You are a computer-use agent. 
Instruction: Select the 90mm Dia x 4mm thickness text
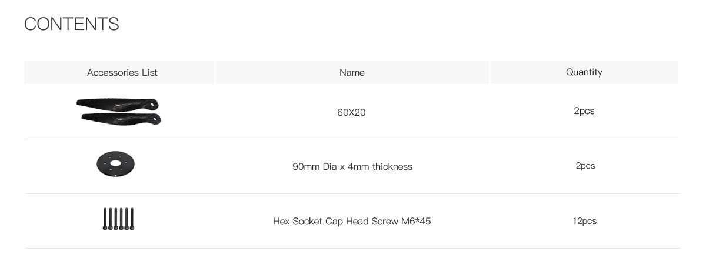click(352, 167)
